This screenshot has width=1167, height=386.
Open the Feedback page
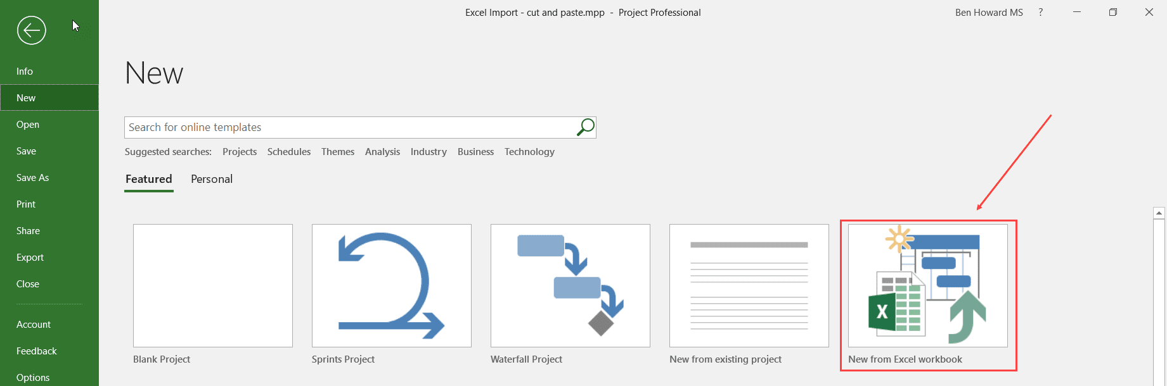49,351
